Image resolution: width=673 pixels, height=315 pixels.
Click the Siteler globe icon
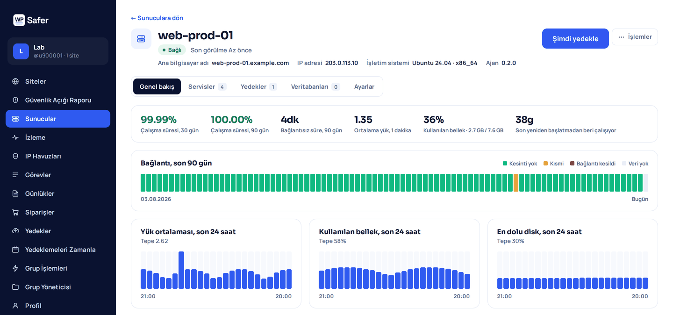coord(15,81)
